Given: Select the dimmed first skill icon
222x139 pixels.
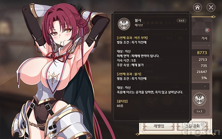Looking at the screenshot, I should click(x=152, y=99).
